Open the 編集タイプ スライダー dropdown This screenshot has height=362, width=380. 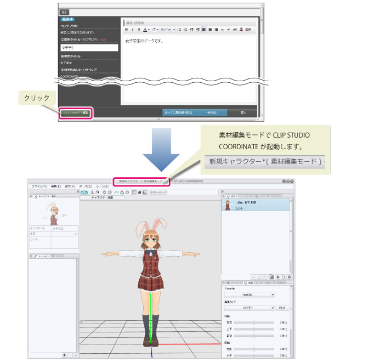point(249,308)
